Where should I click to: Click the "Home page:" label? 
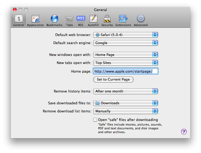[x=81, y=71]
